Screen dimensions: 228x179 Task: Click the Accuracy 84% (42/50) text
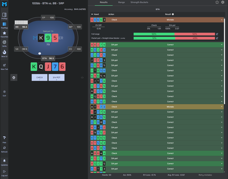tap(75, 9)
